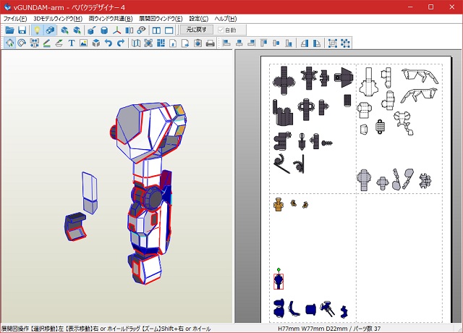Align selected parts to horizontal center
This screenshot has height=333, width=463.
239,43
